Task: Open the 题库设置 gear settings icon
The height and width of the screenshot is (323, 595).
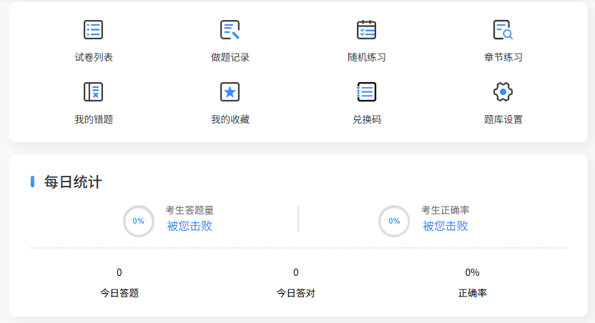Action: pos(503,91)
